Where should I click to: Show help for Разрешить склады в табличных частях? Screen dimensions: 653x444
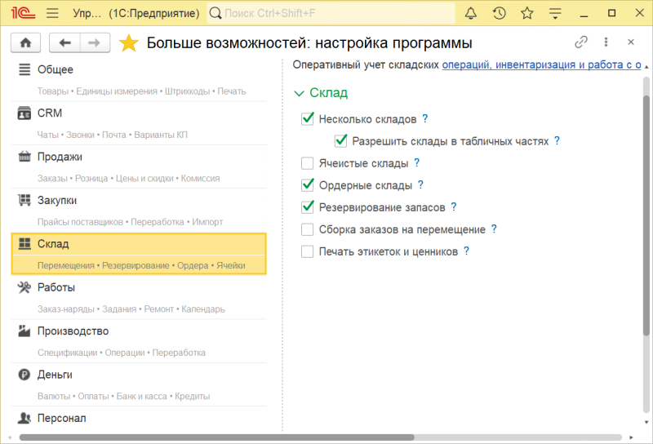click(557, 140)
